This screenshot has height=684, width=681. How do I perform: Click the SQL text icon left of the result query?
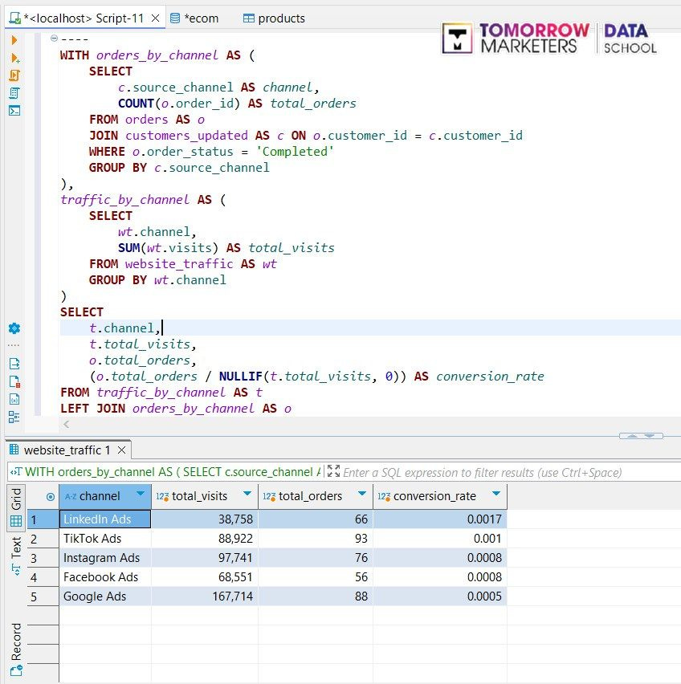pos(16,471)
